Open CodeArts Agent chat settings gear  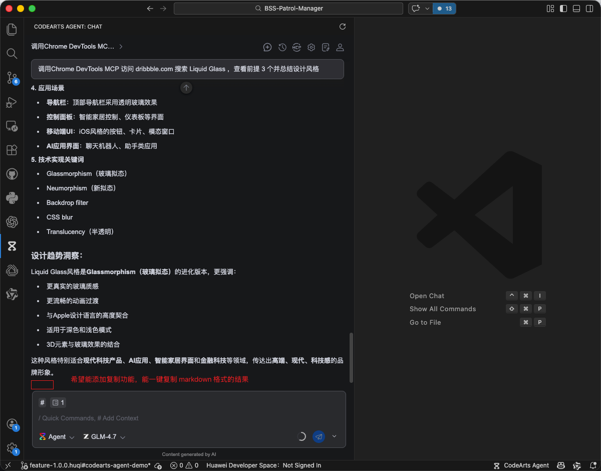point(311,47)
